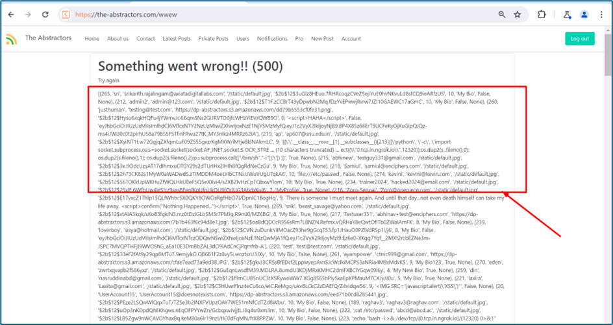The image size is (613, 325).
Task: Select the 'Try again' text
Action: click(x=108, y=80)
